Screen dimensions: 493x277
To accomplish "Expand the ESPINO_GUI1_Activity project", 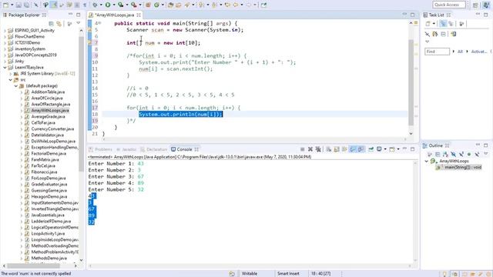I will (5, 31).
